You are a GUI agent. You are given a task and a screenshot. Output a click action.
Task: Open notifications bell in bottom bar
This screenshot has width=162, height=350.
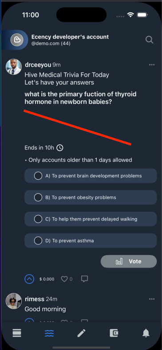point(146,333)
